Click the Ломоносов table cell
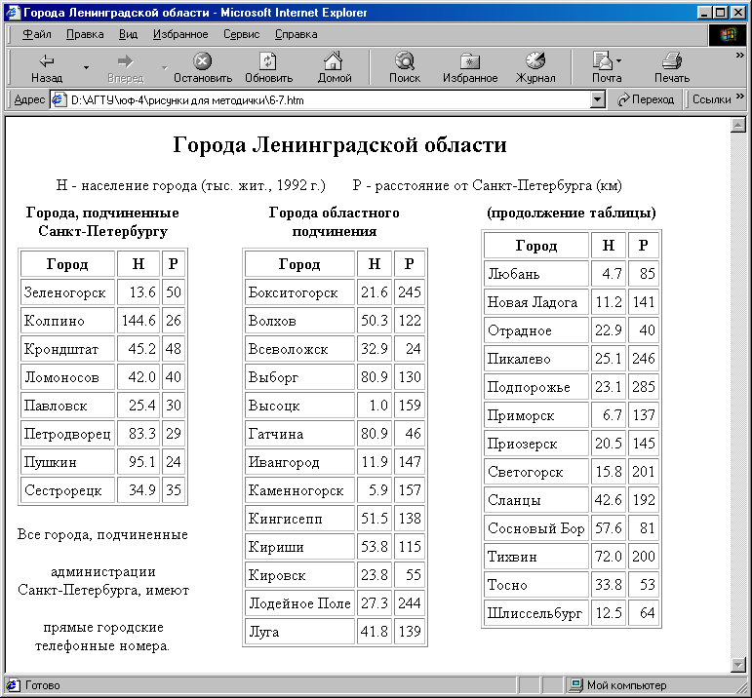The image size is (752, 698). 67,377
